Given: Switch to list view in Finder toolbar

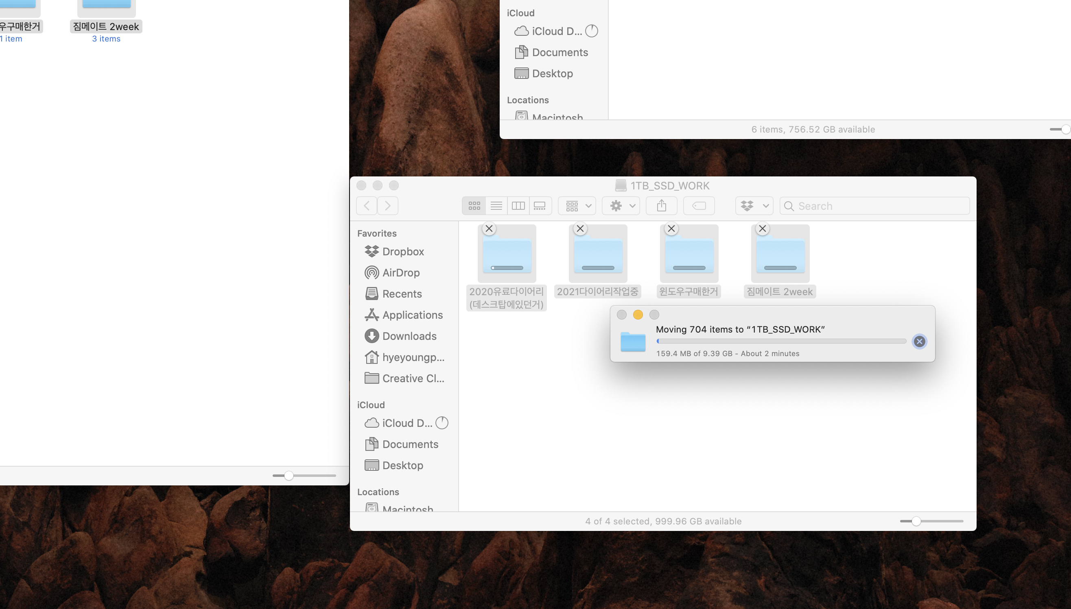Looking at the screenshot, I should click(x=496, y=206).
